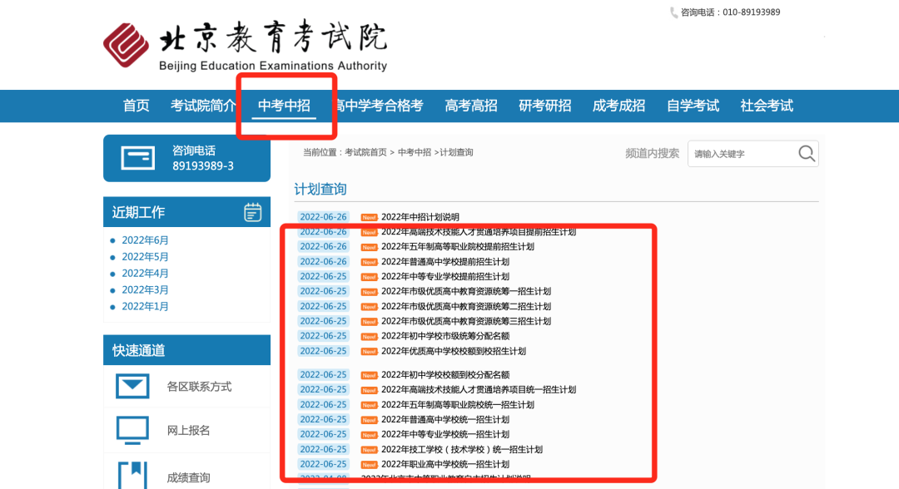Go to the 社会考试 menu item
This screenshot has width=899, height=489.
tap(767, 106)
